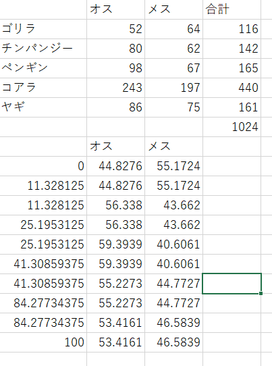The image size is (272, 366).
Task: Select the cell containing 0
Action: tap(43, 166)
